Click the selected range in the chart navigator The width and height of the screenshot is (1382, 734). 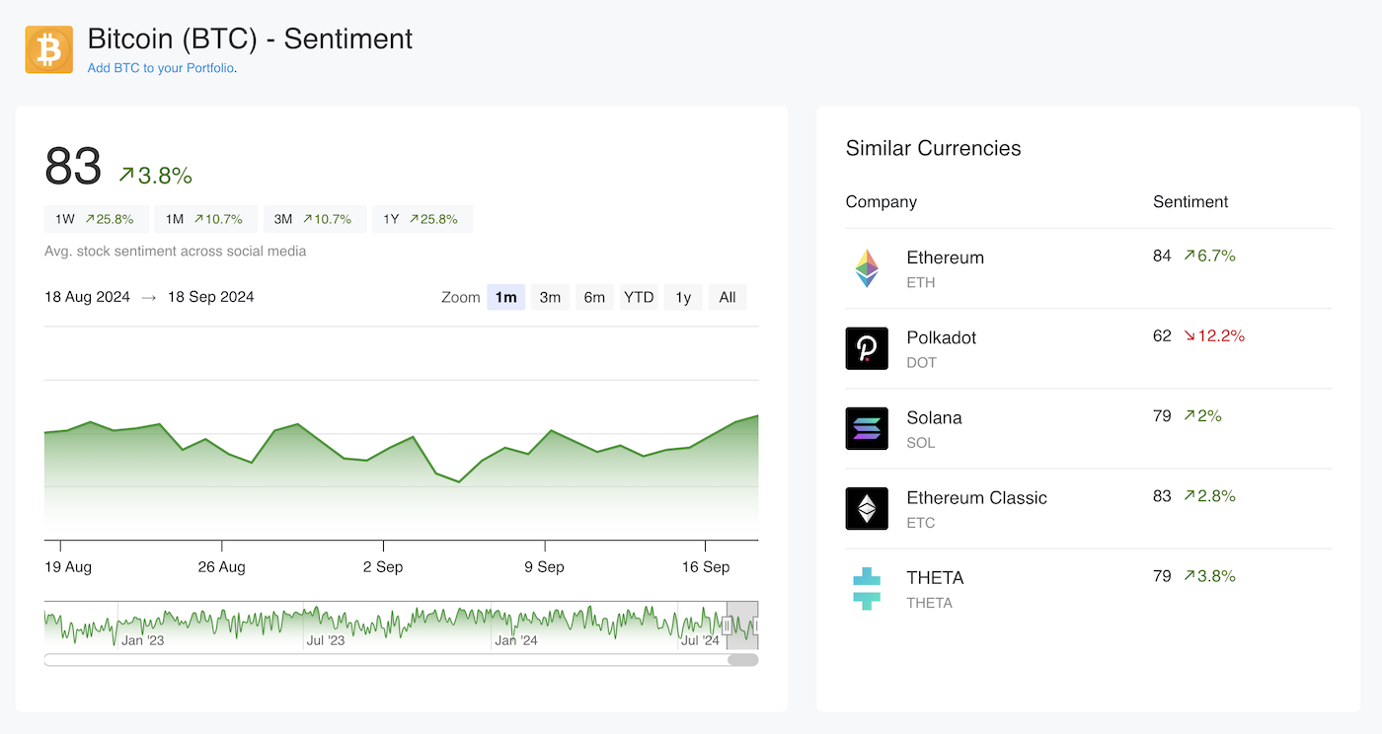pos(743,625)
